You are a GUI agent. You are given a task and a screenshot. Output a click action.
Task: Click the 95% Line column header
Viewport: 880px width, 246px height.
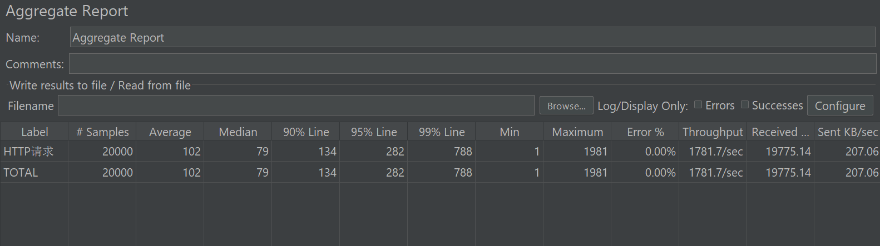[374, 132]
